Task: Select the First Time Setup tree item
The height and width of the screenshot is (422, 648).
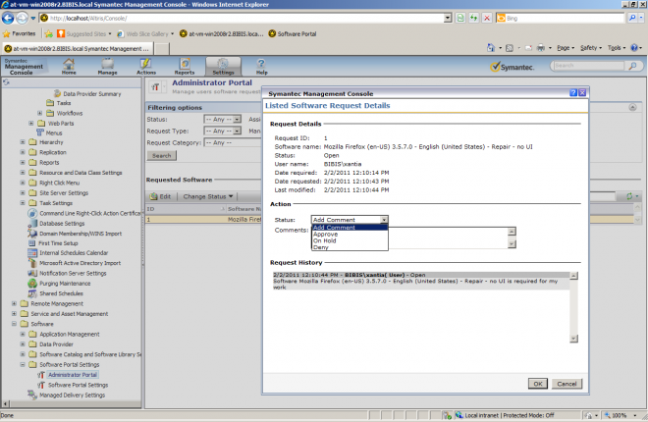Action: 58,243
